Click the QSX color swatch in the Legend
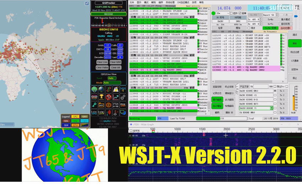 coord(66,125)
